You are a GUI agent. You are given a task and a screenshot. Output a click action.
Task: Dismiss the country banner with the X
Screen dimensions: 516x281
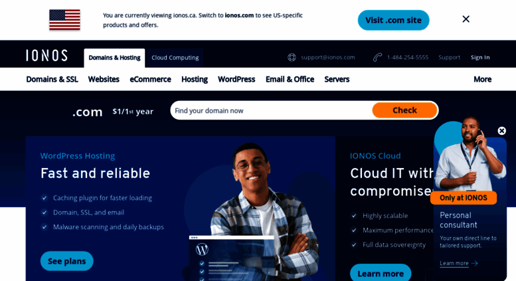click(466, 19)
